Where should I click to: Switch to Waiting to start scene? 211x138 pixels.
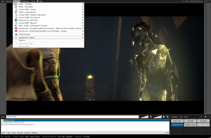(x=190, y=125)
